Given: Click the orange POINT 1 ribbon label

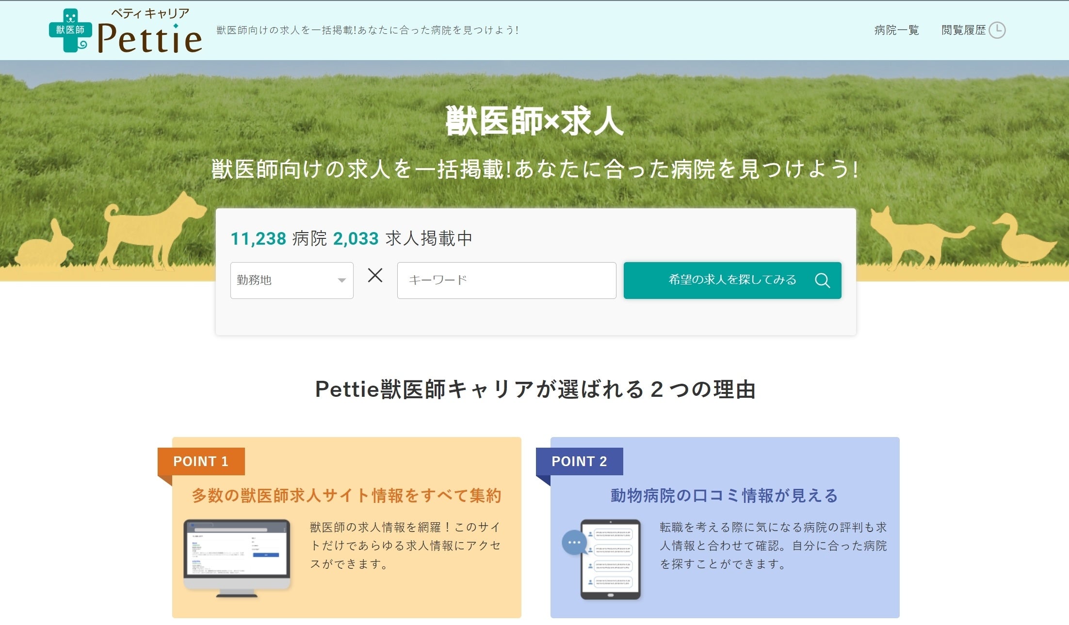Looking at the screenshot, I should 201,461.
